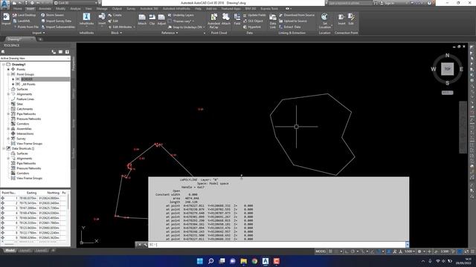
Task: Expand the Reference panel dropdown
Action: [x=170, y=33]
